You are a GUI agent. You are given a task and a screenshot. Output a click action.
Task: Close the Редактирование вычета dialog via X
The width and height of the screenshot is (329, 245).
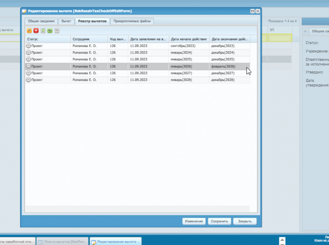(x=258, y=11)
